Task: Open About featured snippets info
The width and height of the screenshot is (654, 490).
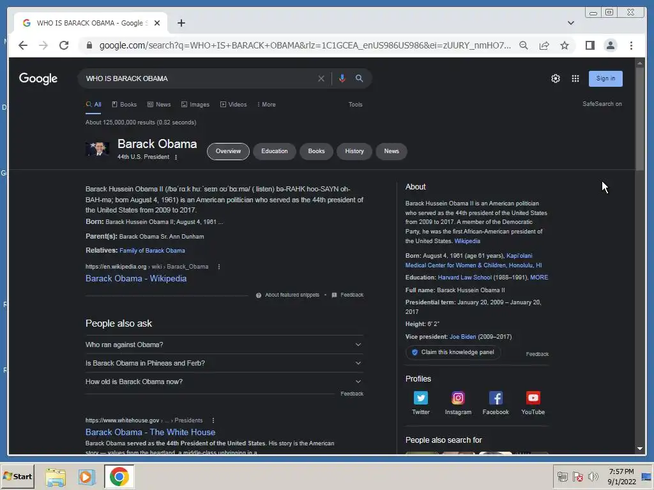Action: pyautogui.click(x=288, y=295)
